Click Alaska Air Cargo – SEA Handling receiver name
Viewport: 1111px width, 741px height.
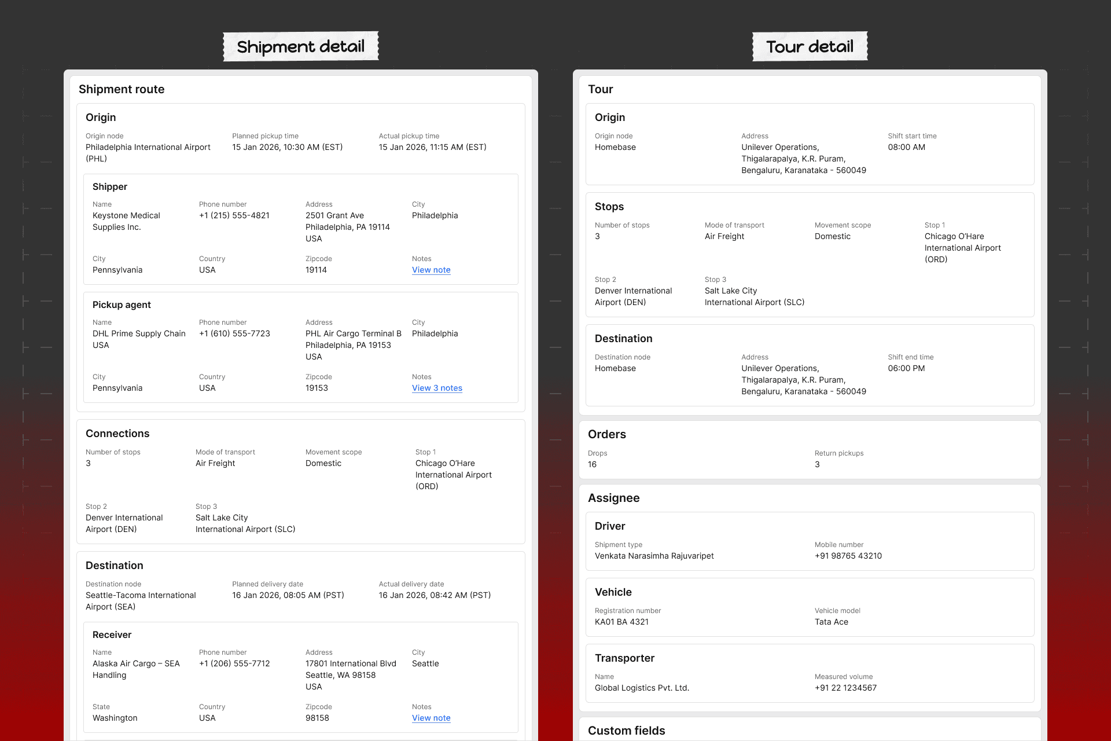136,669
